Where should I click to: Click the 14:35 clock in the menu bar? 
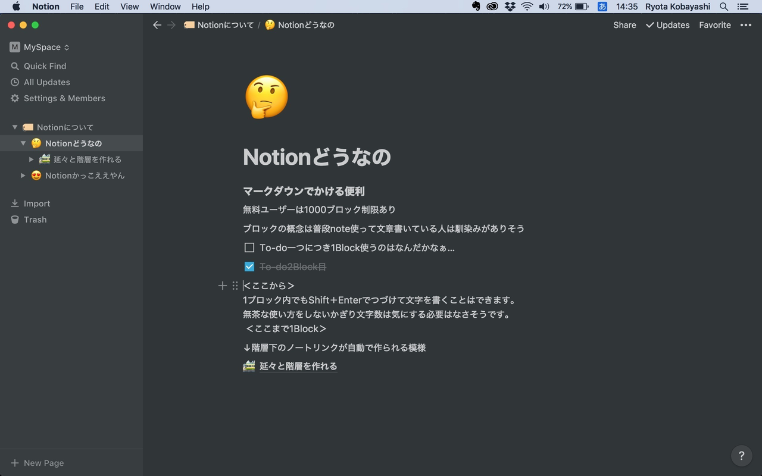627,7
